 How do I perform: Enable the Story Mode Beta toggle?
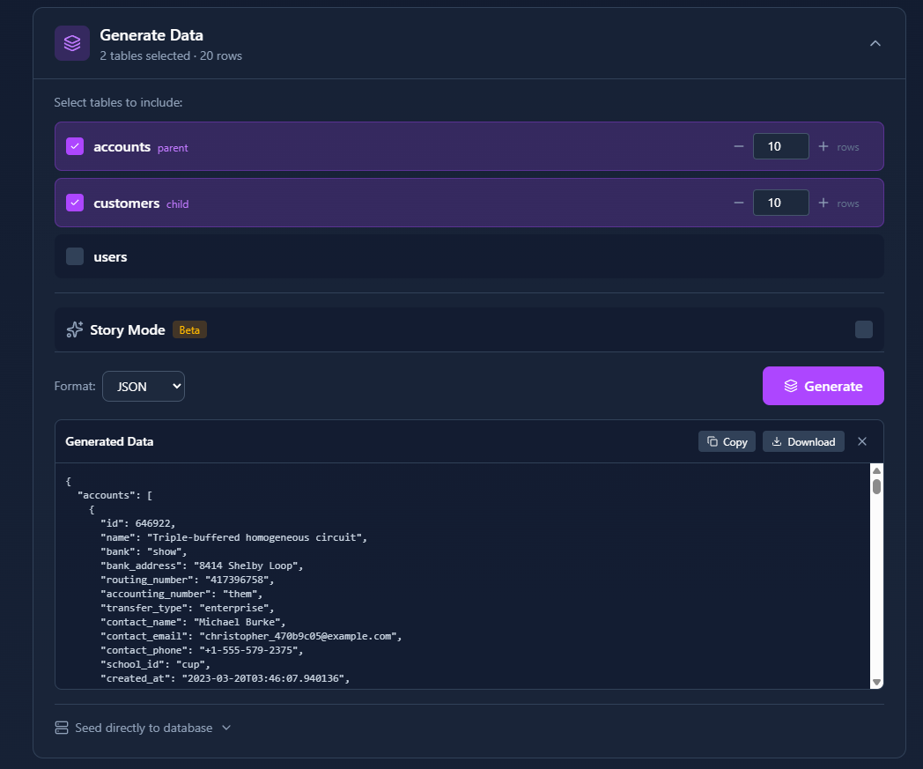pyautogui.click(x=864, y=329)
